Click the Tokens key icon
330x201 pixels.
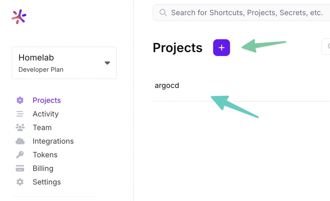(20, 155)
